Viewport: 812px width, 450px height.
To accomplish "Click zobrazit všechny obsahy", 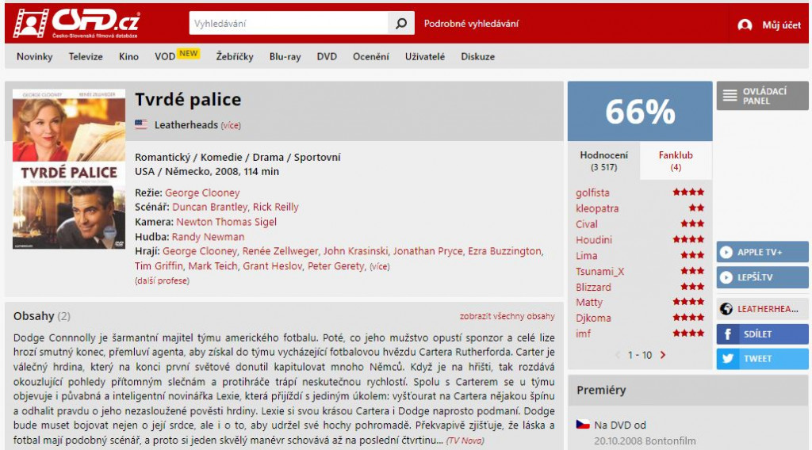I will click(507, 316).
